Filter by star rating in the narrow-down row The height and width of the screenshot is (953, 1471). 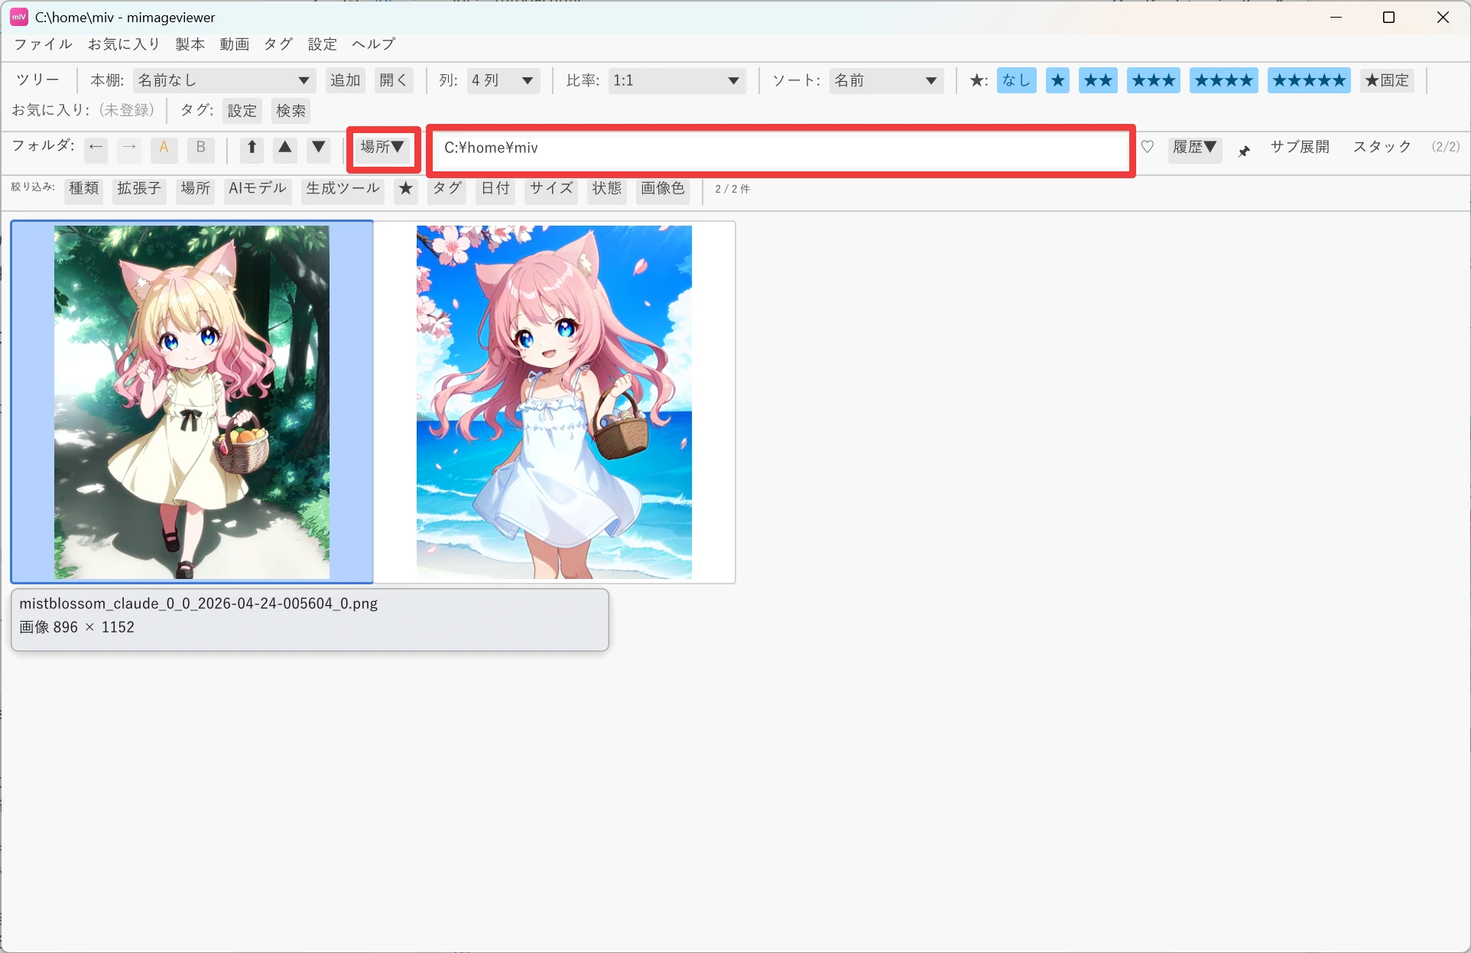click(x=406, y=189)
